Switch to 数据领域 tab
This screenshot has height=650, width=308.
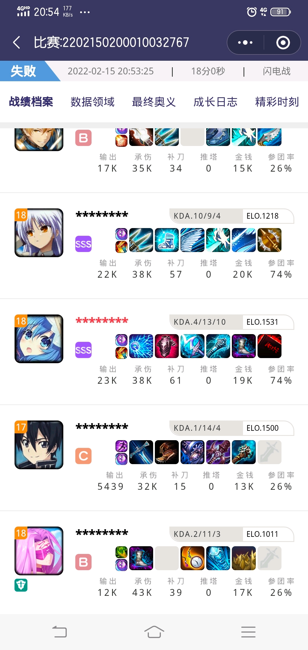[x=92, y=102]
